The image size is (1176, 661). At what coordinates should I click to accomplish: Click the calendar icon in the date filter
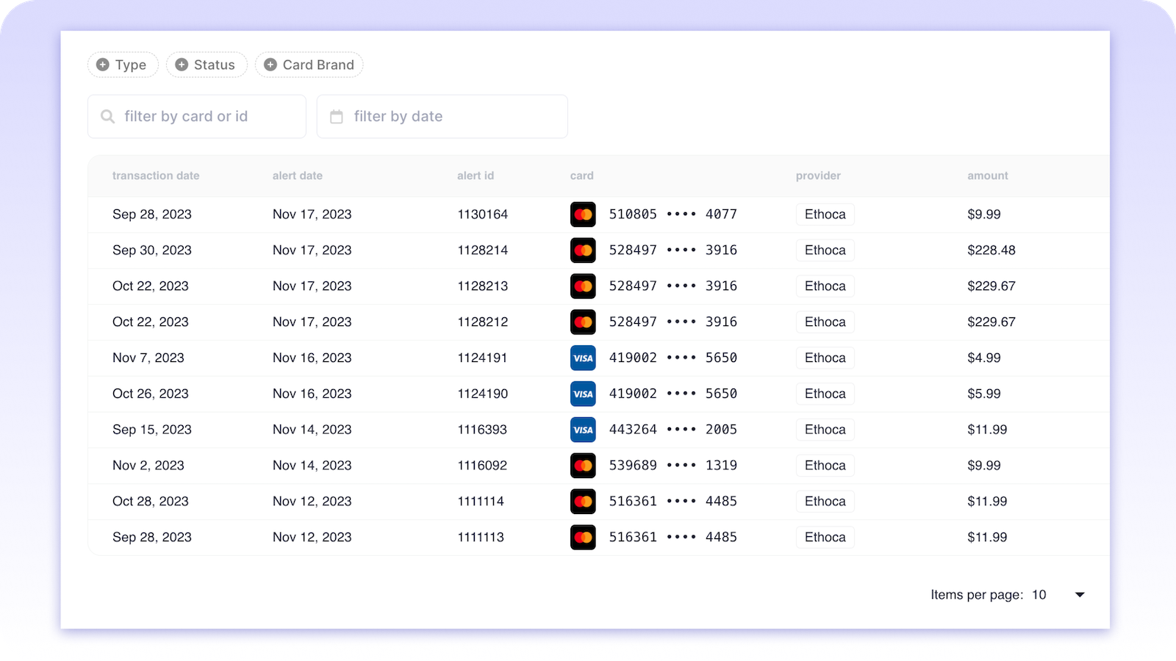[x=336, y=116]
